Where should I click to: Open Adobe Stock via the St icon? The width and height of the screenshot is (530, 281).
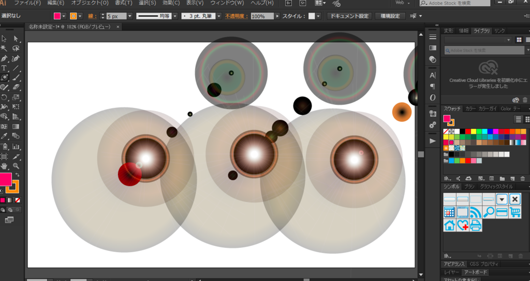[302, 3]
